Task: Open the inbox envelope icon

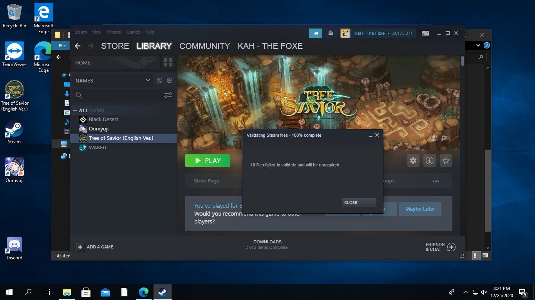Action: 331,33
